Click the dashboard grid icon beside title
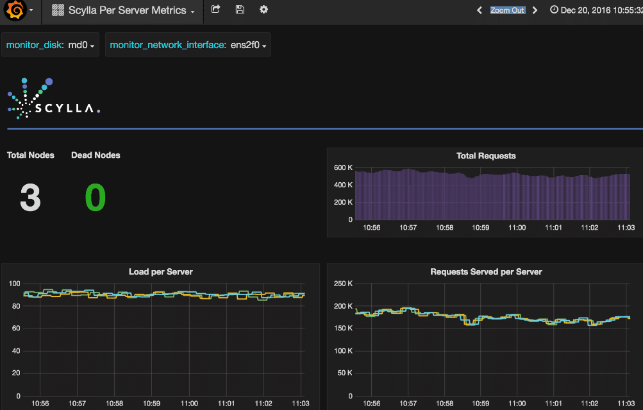Image resolution: width=643 pixels, height=410 pixels. (x=58, y=10)
